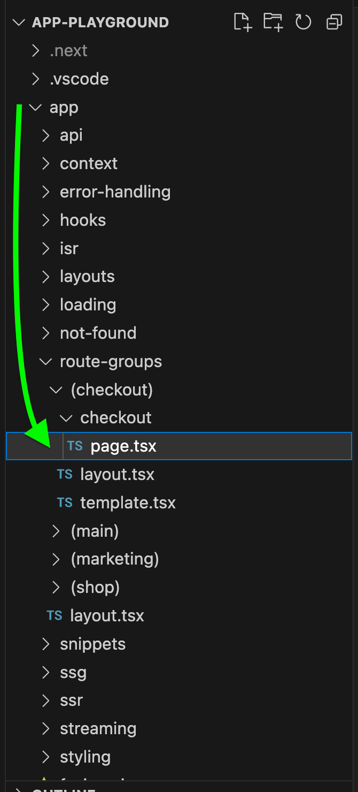Open the error-handling folder
The image size is (358, 792).
click(115, 192)
